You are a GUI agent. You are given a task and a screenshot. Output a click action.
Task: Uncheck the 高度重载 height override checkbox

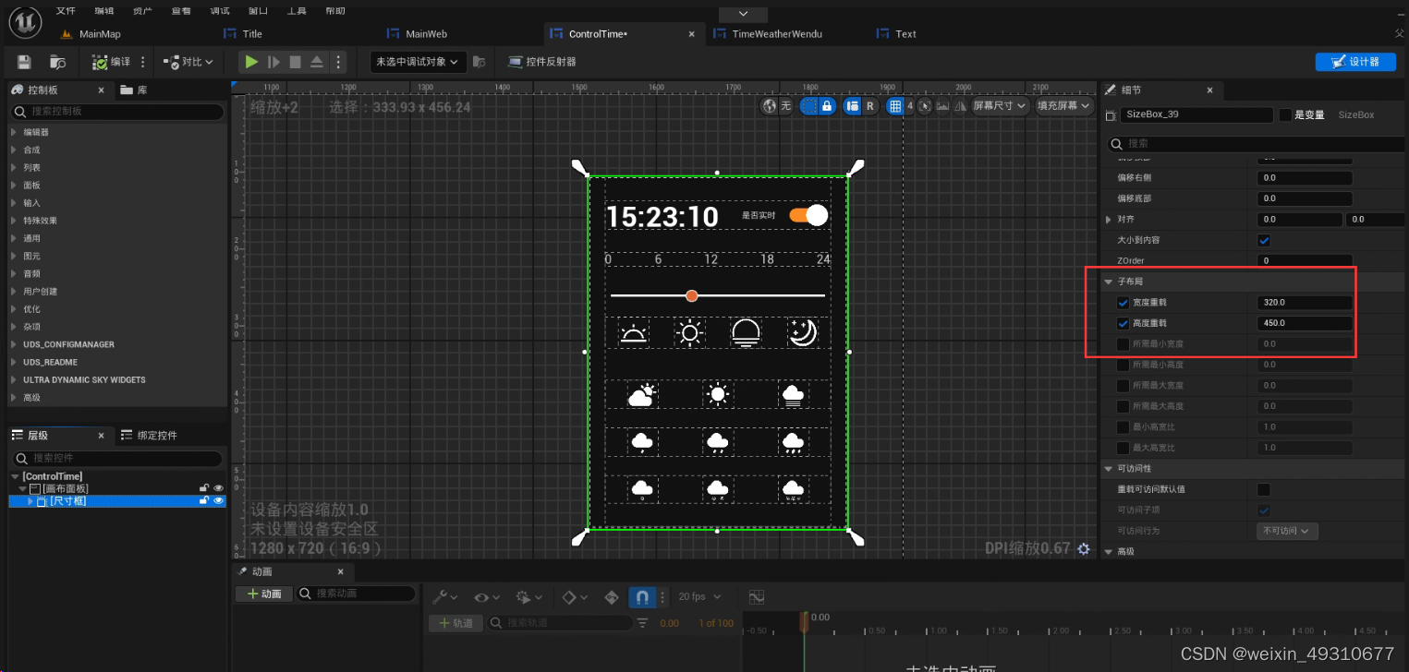tap(1123, 323)
